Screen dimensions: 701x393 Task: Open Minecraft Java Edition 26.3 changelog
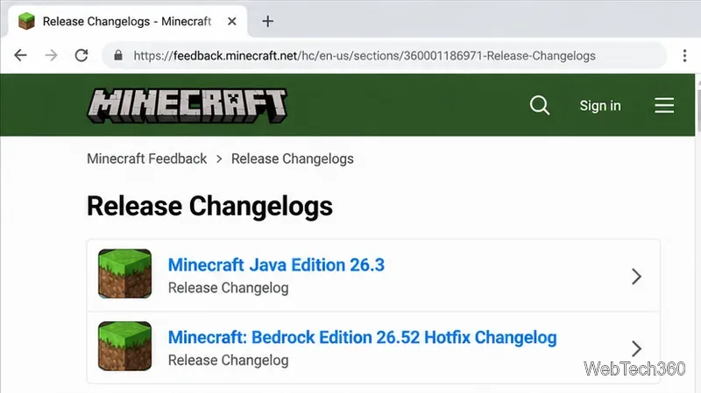(276, 265)
